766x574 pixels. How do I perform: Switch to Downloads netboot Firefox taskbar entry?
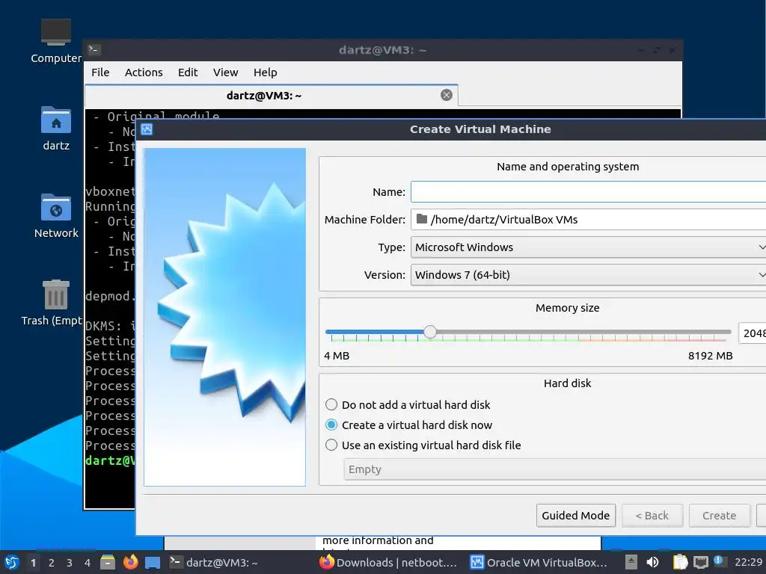[388, 562]
